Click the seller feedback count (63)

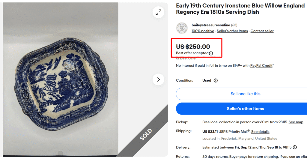234,25
